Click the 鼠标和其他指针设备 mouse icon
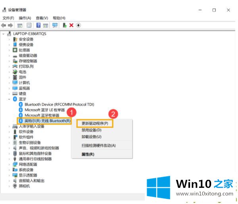The width and height of the screenshot is (238, 204). tap(15, 153)
